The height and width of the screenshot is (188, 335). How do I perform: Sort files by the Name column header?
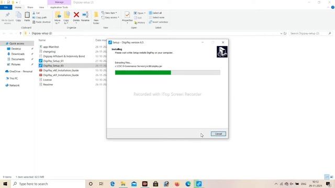42,40
